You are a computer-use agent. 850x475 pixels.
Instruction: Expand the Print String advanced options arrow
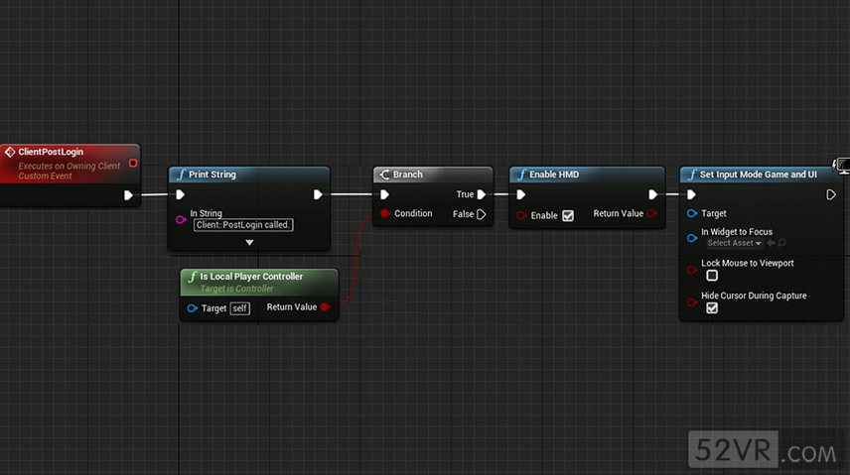249,242
